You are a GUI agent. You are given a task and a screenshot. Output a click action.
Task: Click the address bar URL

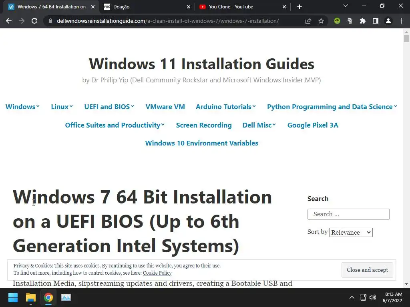(168, 21)
